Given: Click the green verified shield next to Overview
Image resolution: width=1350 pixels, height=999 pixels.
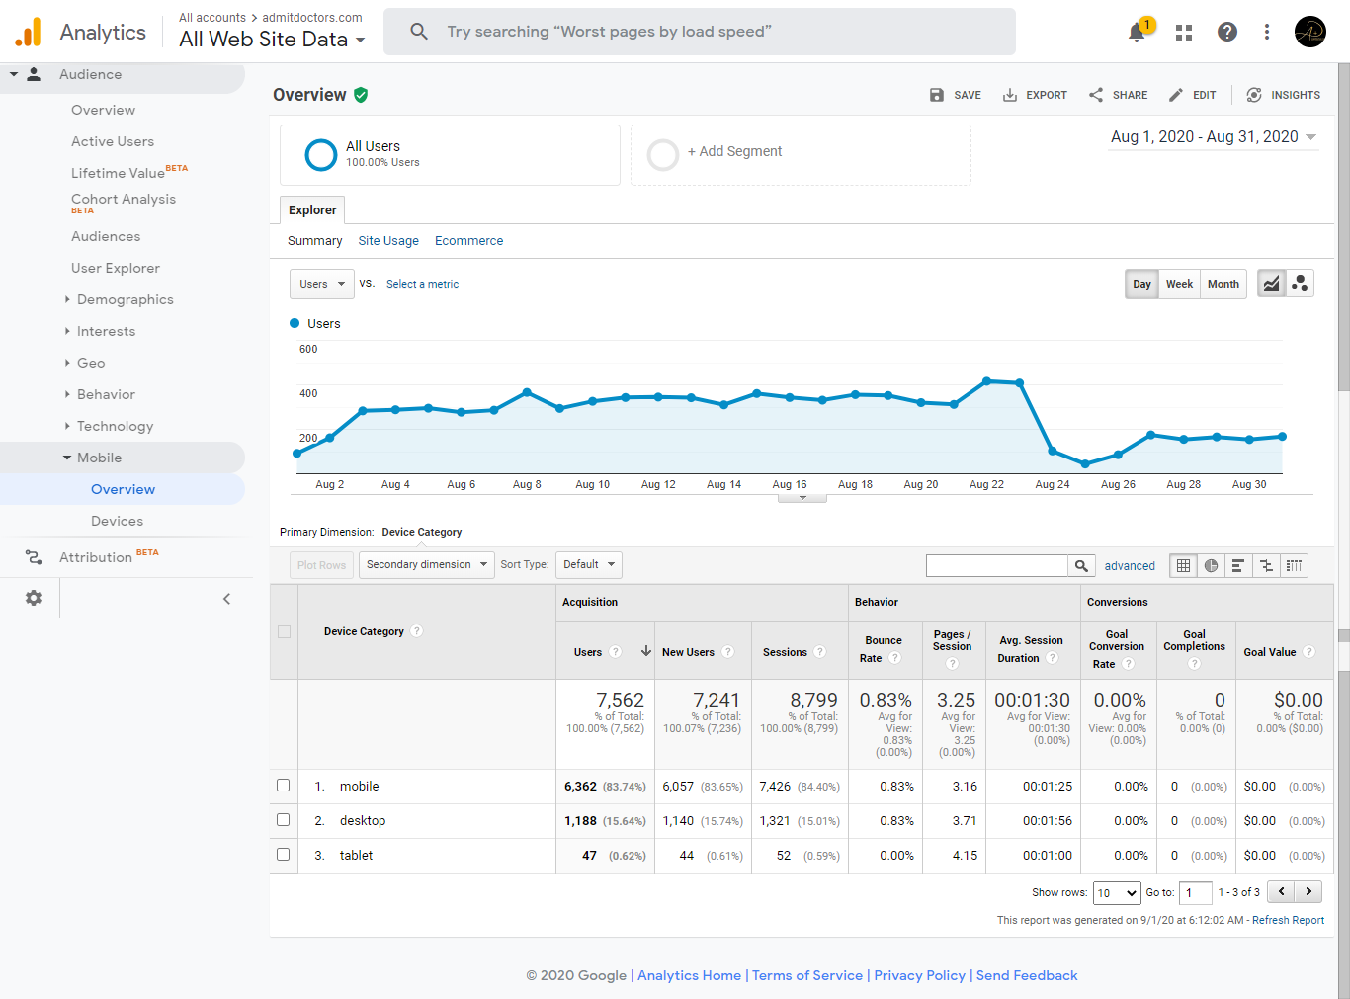Looking at the screenshot, I should (x=361, y=95).
